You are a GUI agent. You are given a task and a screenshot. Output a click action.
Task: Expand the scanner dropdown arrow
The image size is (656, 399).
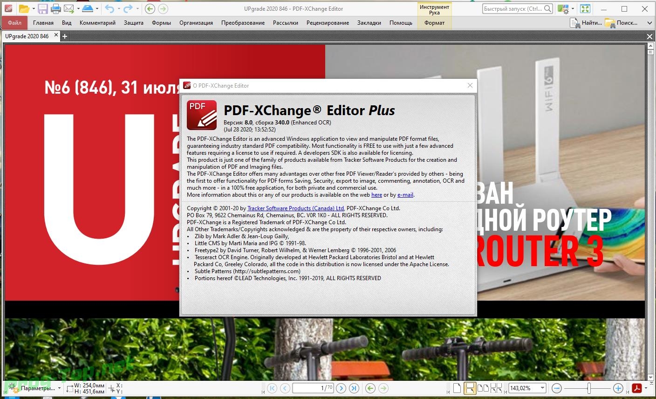97,8
